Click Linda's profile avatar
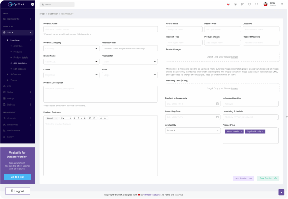 (266, 4)
